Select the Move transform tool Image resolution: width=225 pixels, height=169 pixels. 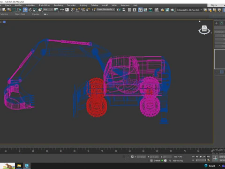(x=25, y=10)
